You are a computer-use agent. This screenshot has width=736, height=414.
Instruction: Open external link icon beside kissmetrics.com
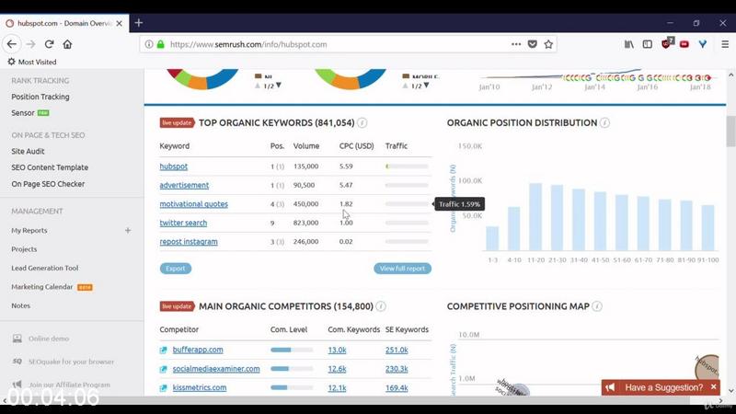click(x=164, y=387)
